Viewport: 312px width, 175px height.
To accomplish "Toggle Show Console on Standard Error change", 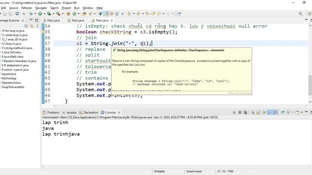I will click(275, 112).
